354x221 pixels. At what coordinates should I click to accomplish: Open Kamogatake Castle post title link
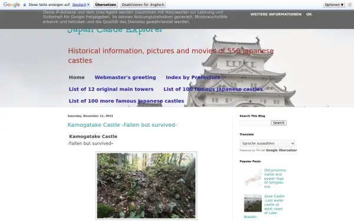pos(122,125)
